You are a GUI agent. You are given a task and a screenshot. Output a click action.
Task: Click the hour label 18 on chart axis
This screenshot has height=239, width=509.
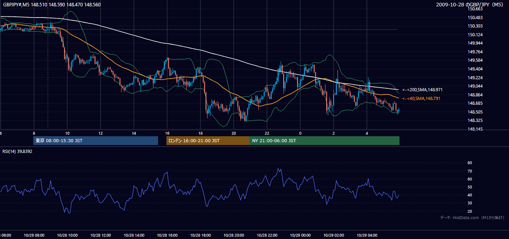tap(200, 133)
